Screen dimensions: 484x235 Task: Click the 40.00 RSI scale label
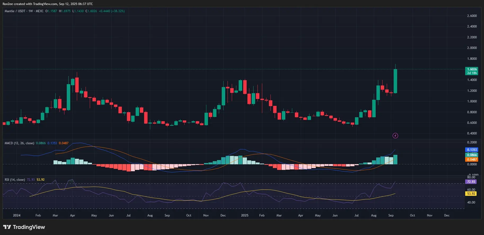(471, 202)
